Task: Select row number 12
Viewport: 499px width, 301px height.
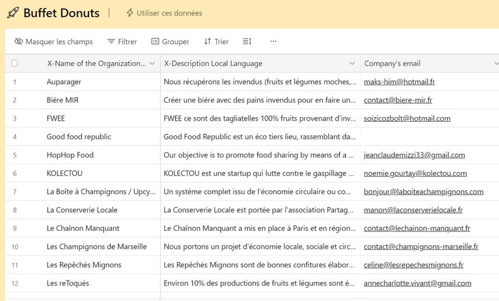Action: click(15, 284)
